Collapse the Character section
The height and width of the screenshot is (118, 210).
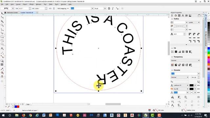coord(172,70)
